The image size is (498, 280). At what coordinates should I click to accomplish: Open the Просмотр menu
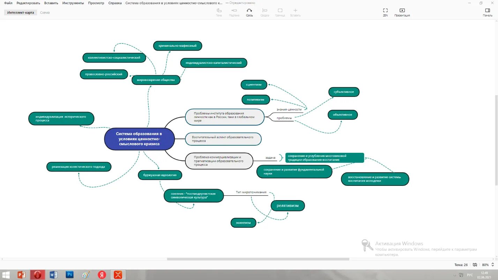96,3
